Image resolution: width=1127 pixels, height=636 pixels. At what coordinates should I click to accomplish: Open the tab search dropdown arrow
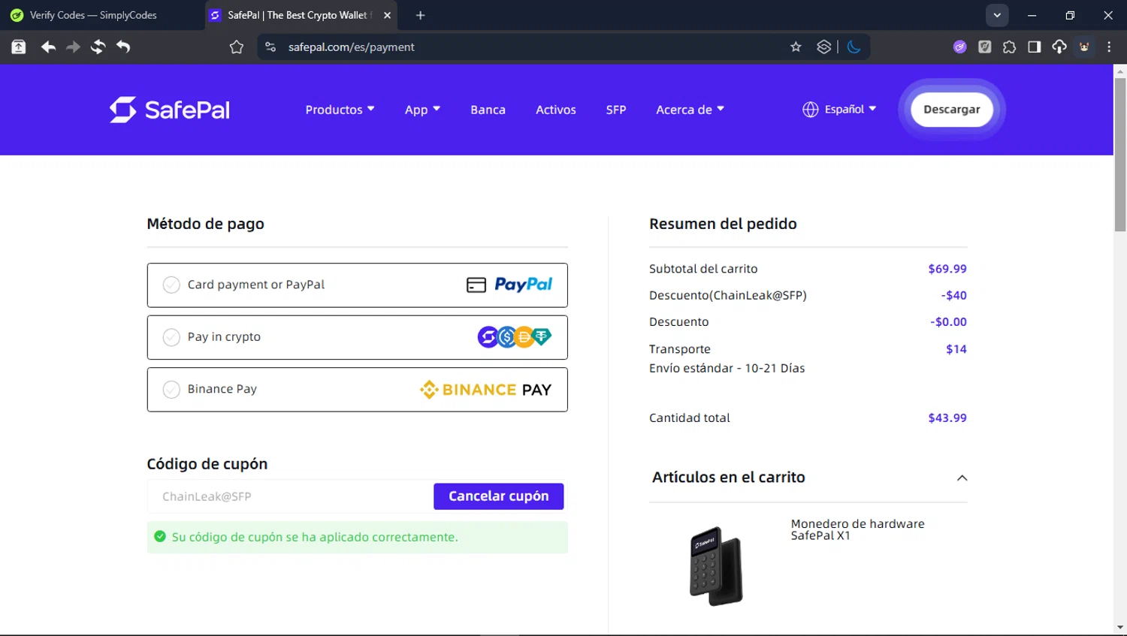[x=997, y=15]
